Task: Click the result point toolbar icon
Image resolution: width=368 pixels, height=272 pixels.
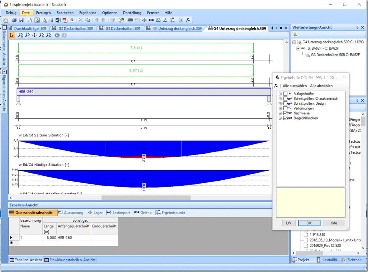Action: click(x=172, y=20)
